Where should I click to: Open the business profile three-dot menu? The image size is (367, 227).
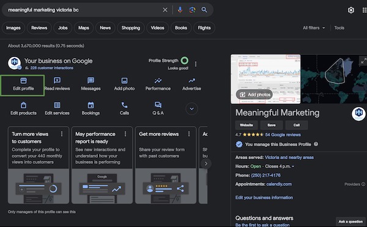(196, 64)
